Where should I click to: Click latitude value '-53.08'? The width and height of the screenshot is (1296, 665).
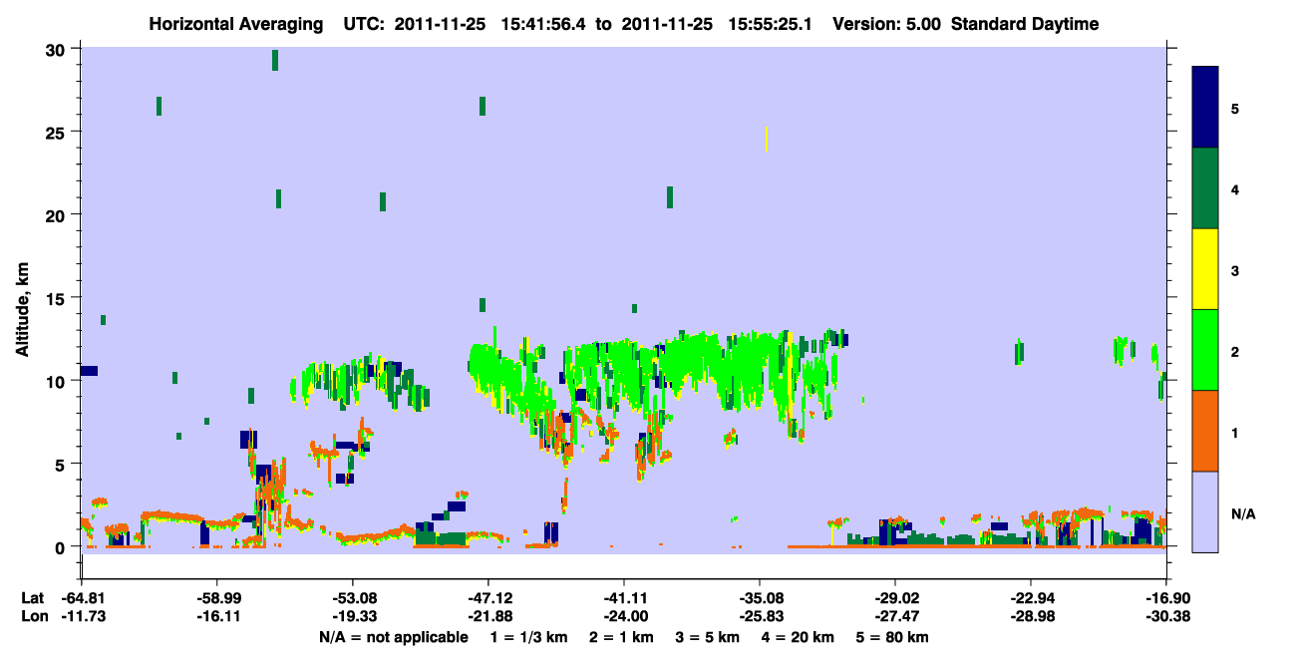[x=353, y=598]
